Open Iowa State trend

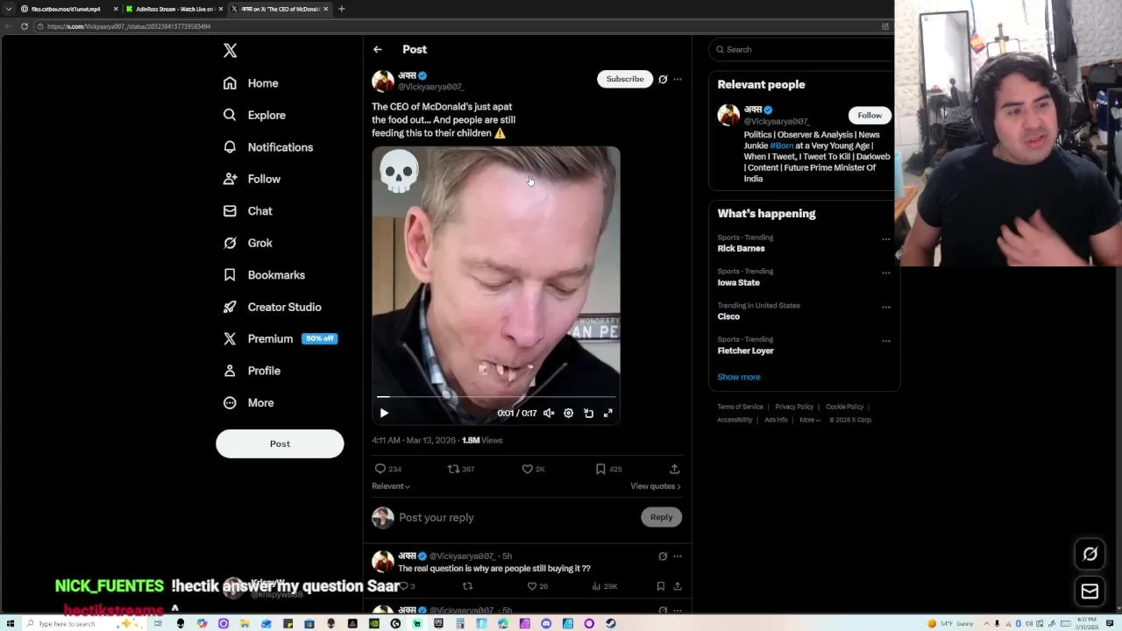point(739,283)
